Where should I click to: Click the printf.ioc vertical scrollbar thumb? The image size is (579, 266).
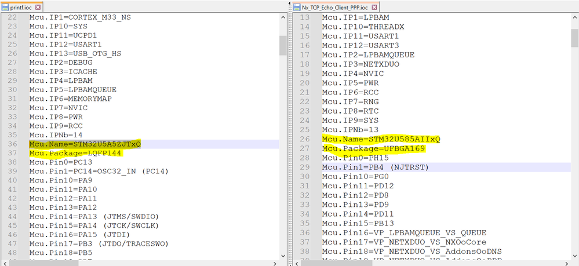[x=283, y=45]
